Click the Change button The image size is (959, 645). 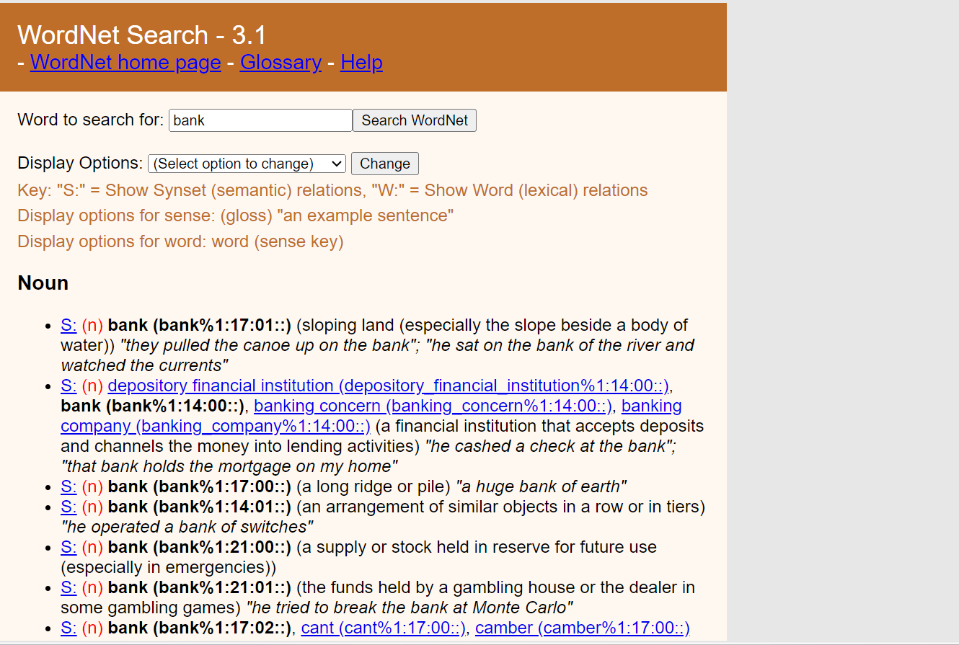point(384,164)
